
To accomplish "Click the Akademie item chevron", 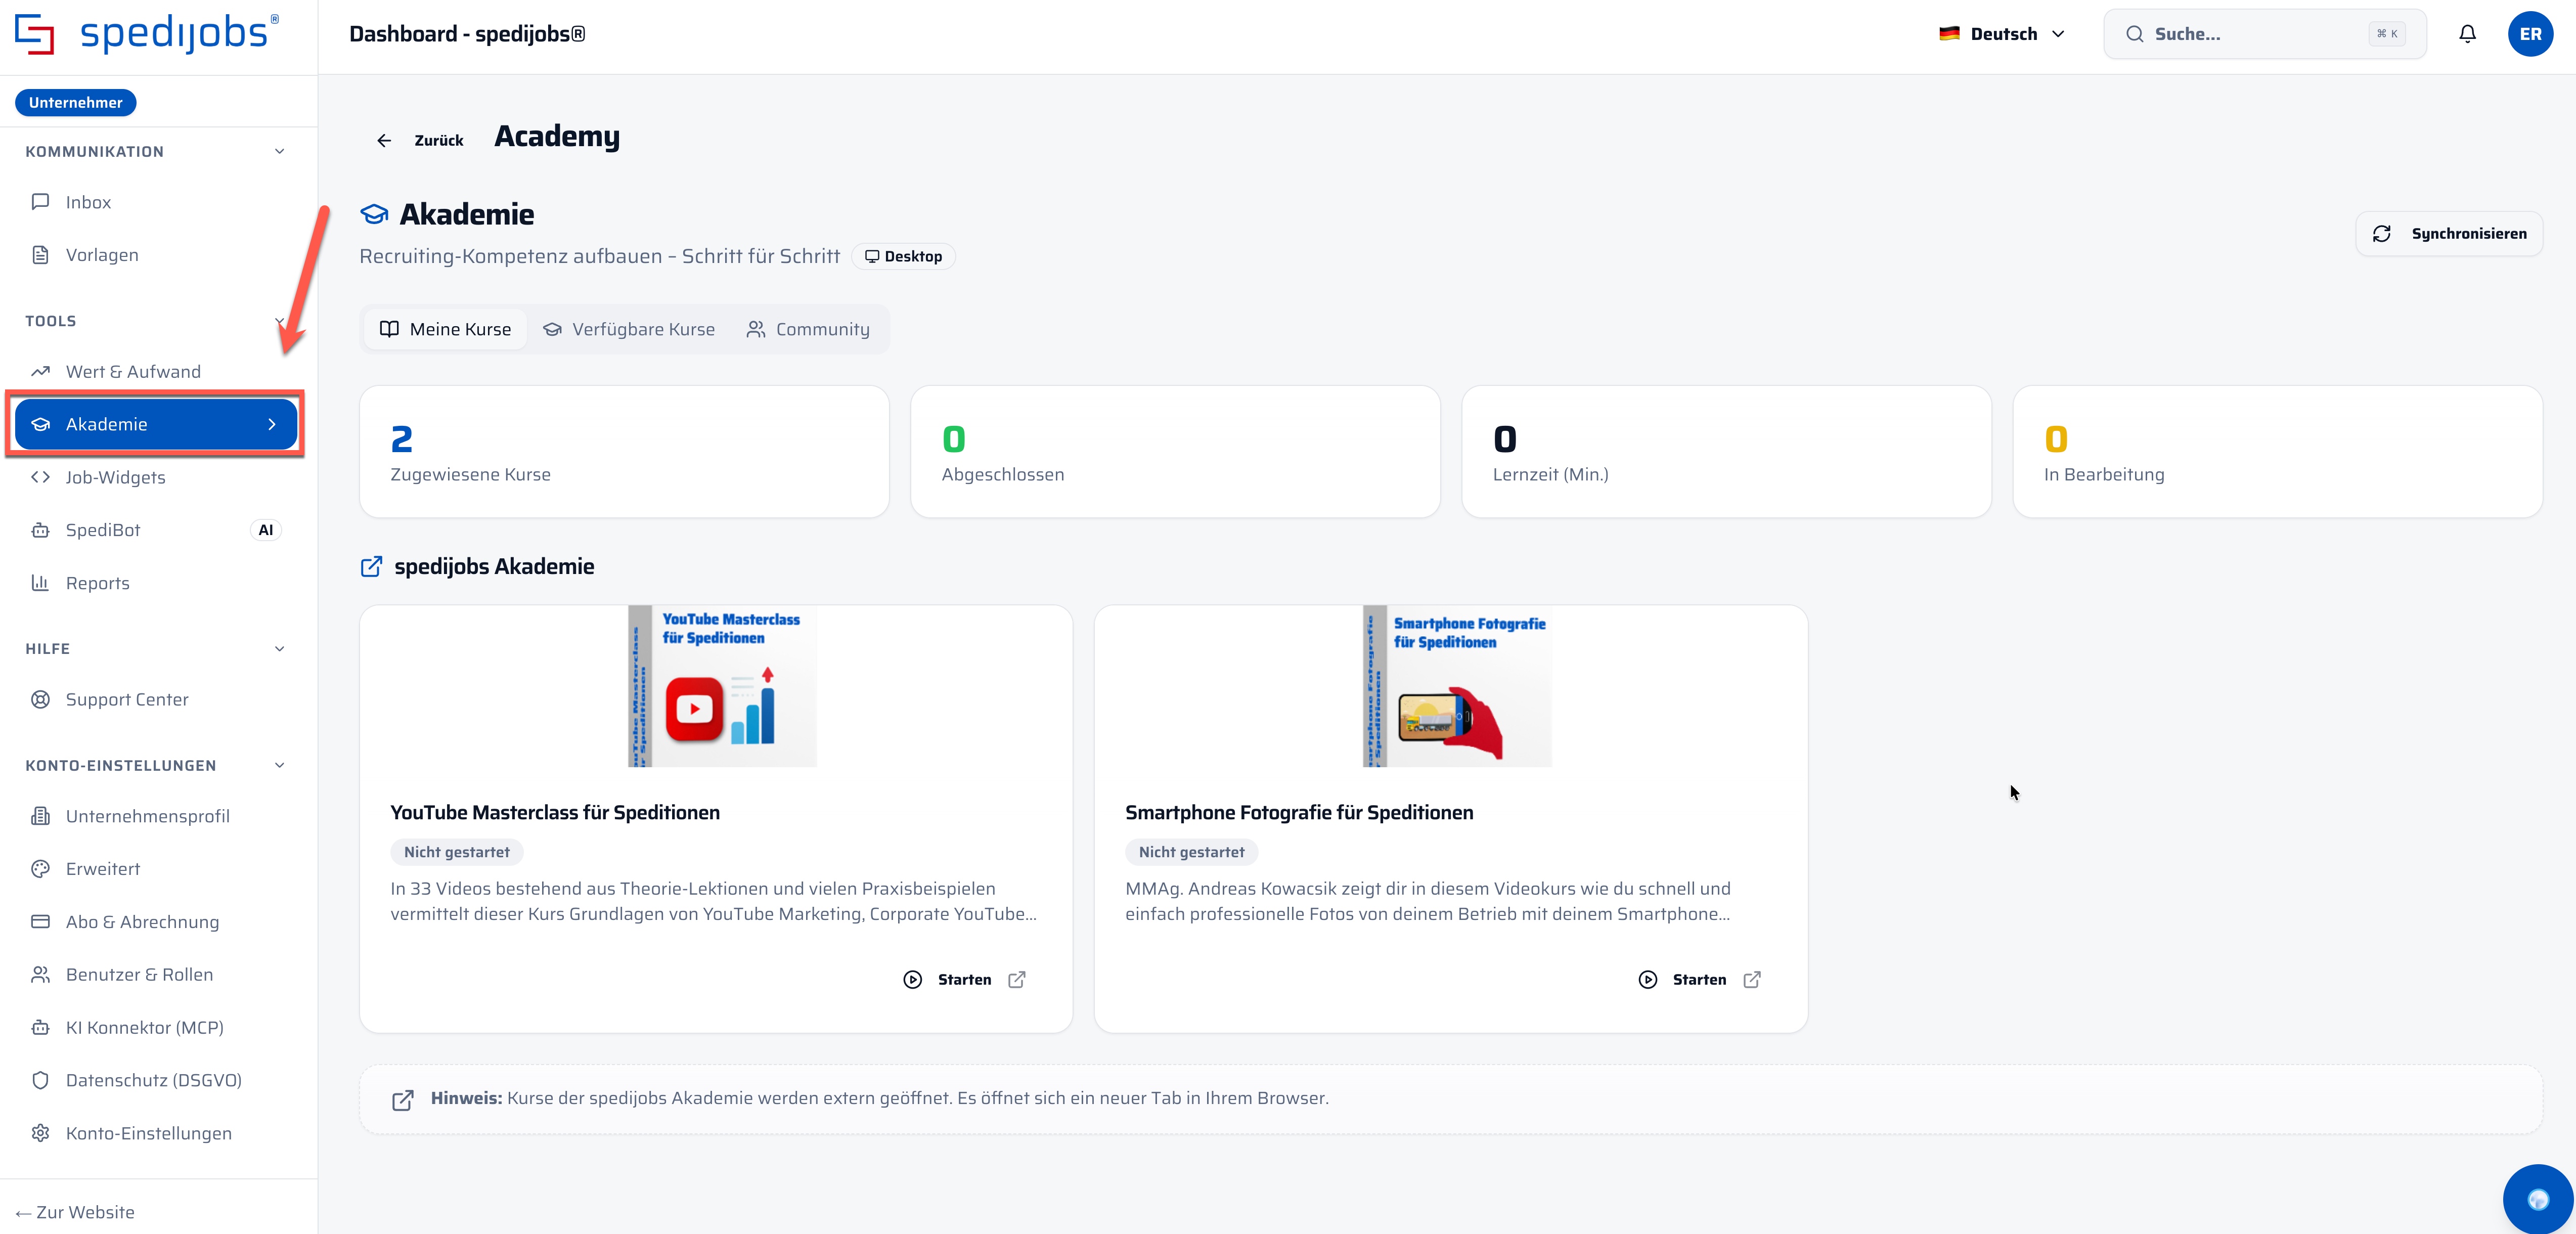I will [272, 425].
